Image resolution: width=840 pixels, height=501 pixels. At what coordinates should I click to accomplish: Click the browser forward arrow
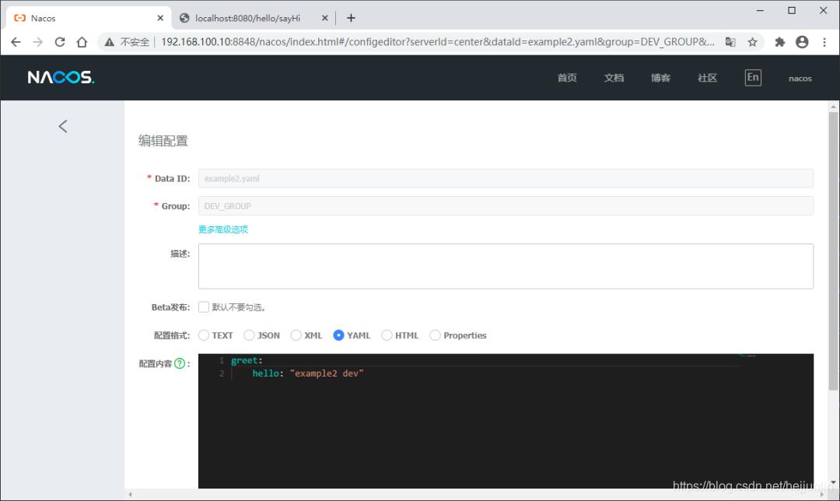37,42
